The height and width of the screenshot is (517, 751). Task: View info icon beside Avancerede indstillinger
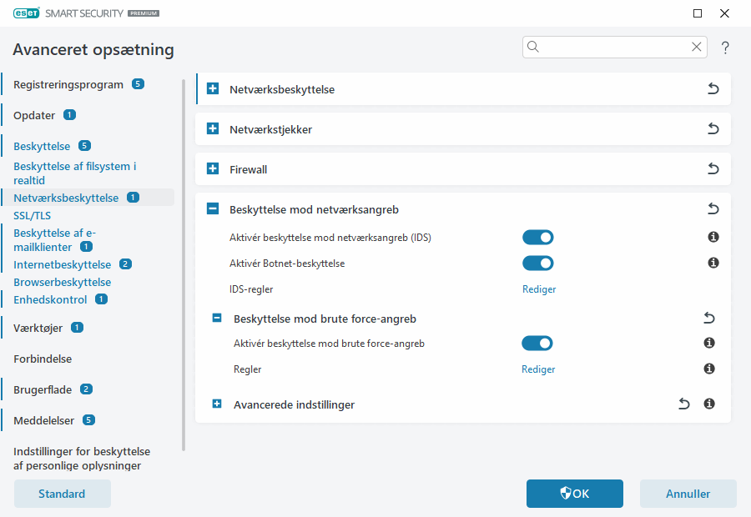[x=709, y=404]
